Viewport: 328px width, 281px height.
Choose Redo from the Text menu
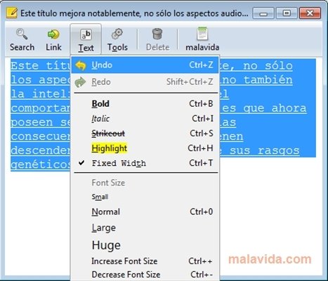[x=145, y=82]
